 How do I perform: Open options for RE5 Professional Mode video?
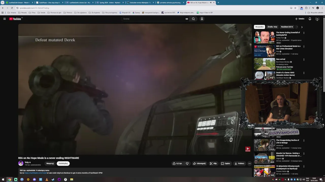[x=304, y=47]
